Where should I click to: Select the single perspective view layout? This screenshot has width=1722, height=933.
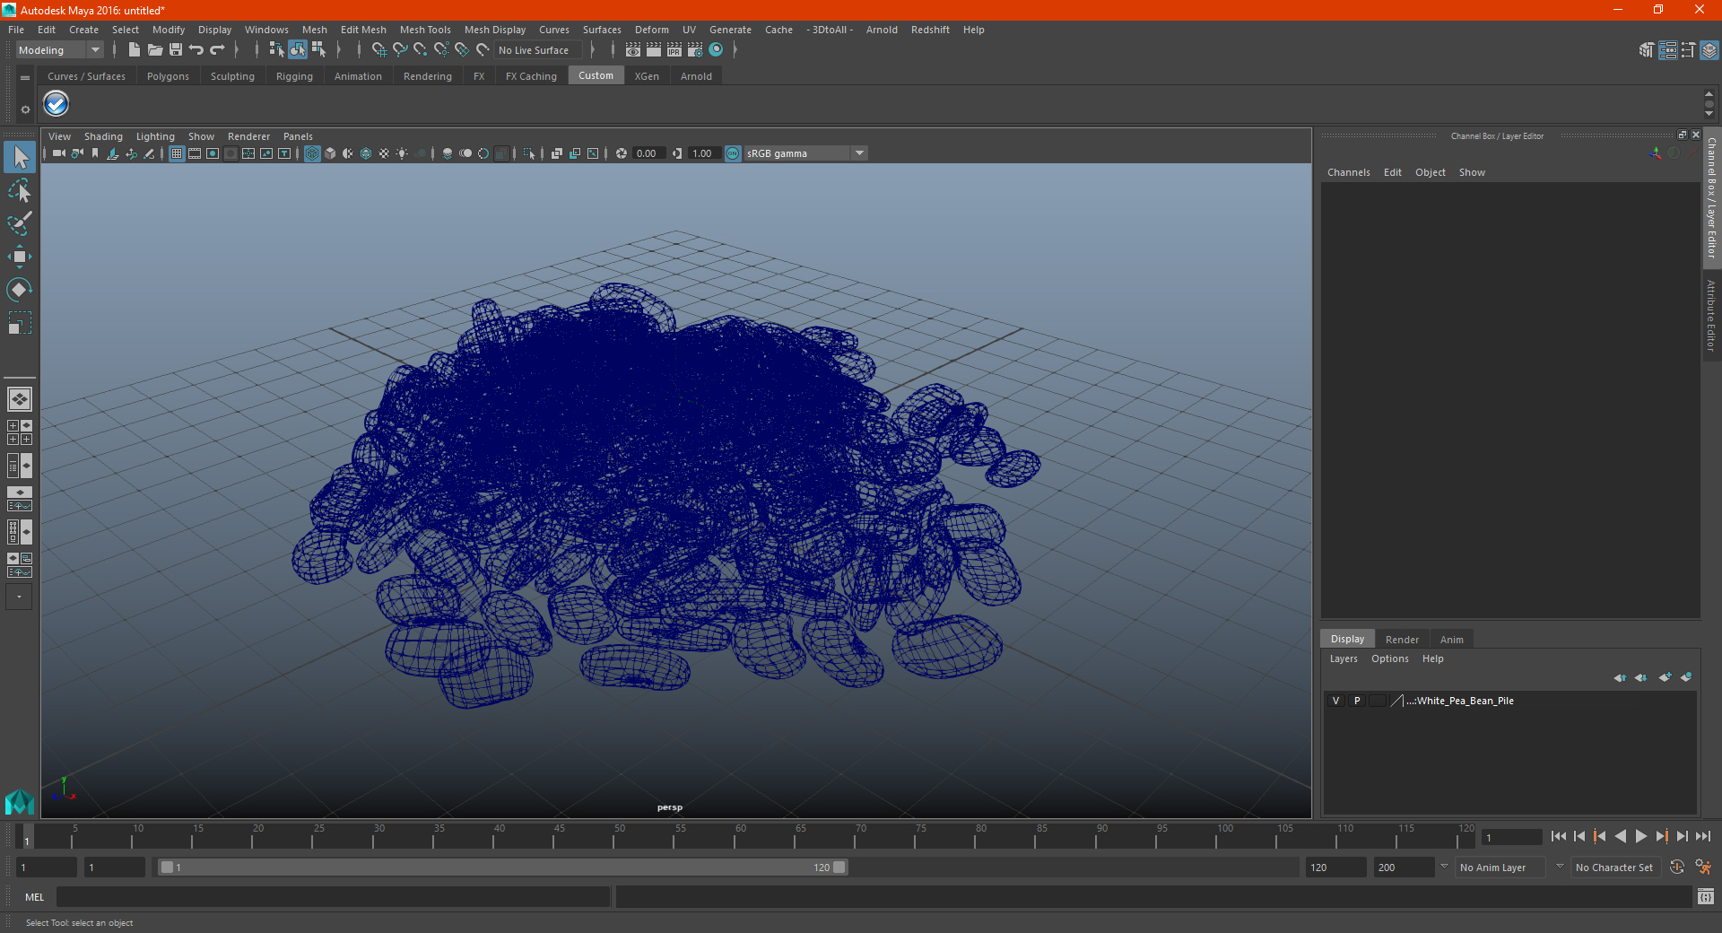(20, 399)
